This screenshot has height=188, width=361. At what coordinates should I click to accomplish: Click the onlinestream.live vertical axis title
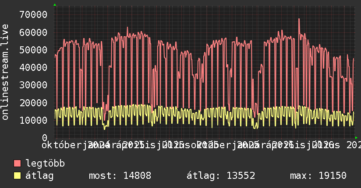coord(5,72)
